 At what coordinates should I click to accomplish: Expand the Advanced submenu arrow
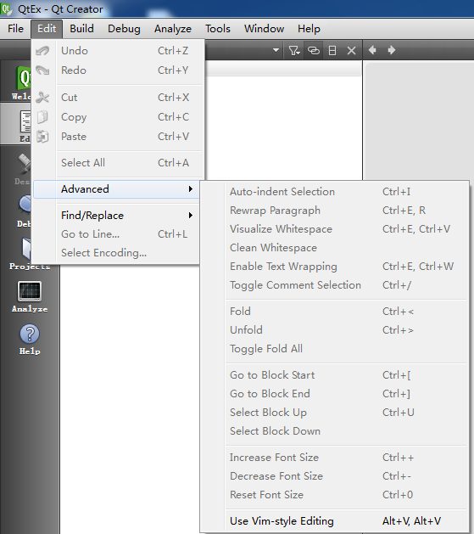click(x=191, y=189)
